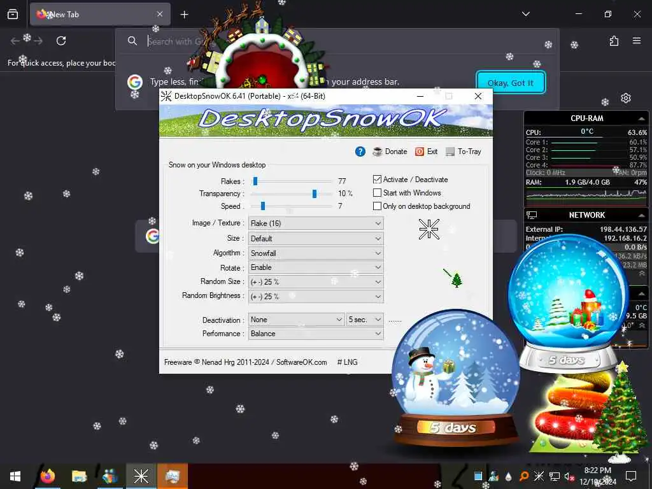652x489 pixels.
Task: Open the Random Size dropdown
Action: [316, 282]
